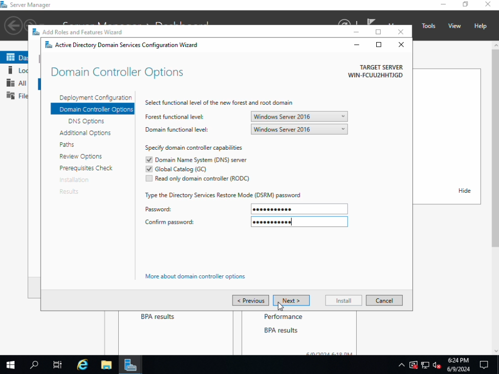The height and width of the screenshot is (374, 499).
Task: Open the Domain functional level dropdown
Action: 299,129
